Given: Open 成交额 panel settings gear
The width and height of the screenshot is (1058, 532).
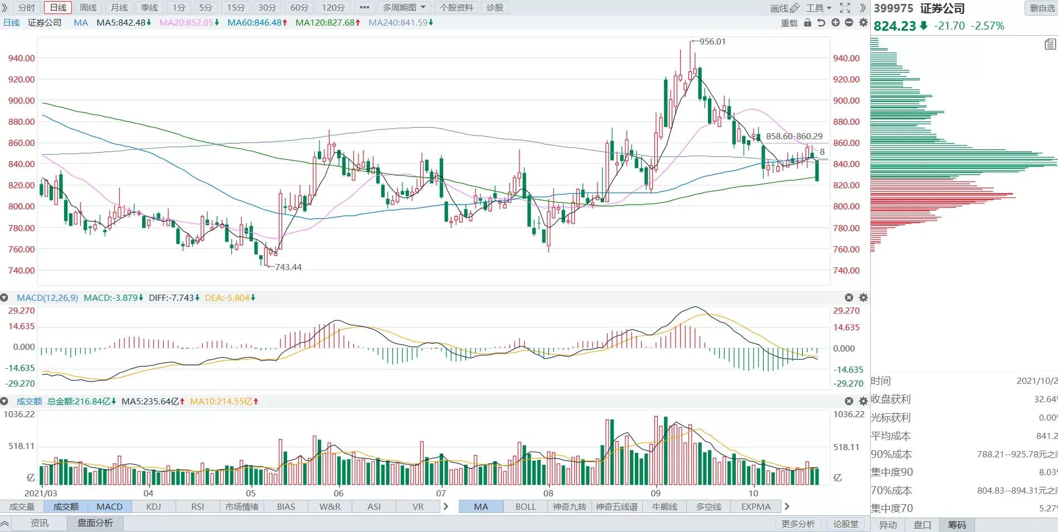Looking at the screenshot, I should pos(863,401).
